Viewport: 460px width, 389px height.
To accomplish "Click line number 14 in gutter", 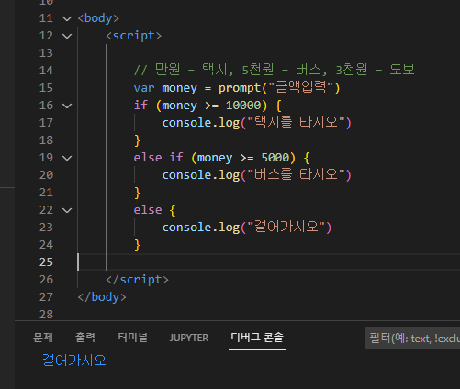I will (46, 71).
